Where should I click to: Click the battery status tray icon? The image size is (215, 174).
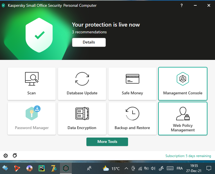tap(146, 168)
